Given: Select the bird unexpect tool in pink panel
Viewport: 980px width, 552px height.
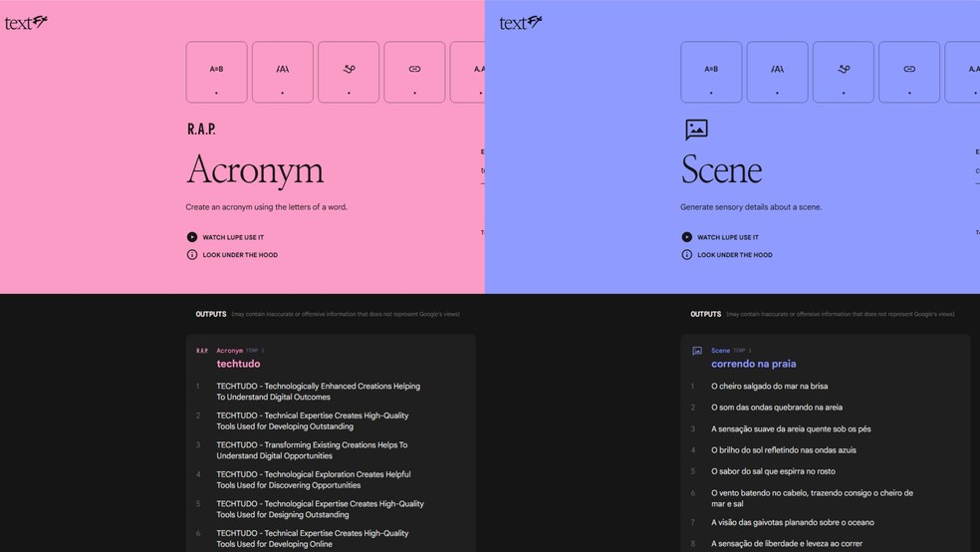Looking at the screenshot, I should [x=349, y=72].
